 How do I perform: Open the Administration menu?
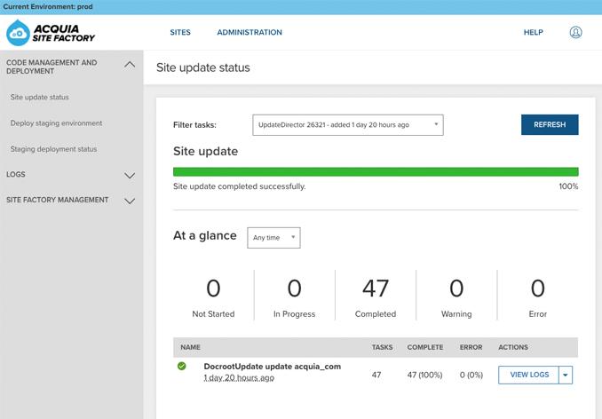(x=250, y=33)
